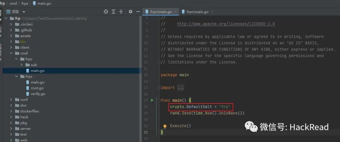Expand the dockerfiles folder
This screenshot has height=142, width=340.
pos(11,111)
